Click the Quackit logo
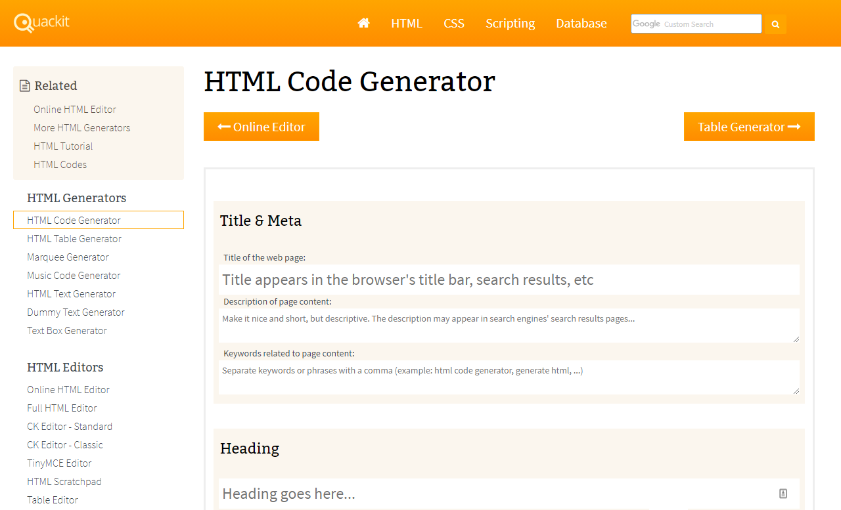This screenshot has height=510, width=841. (41, 22)
